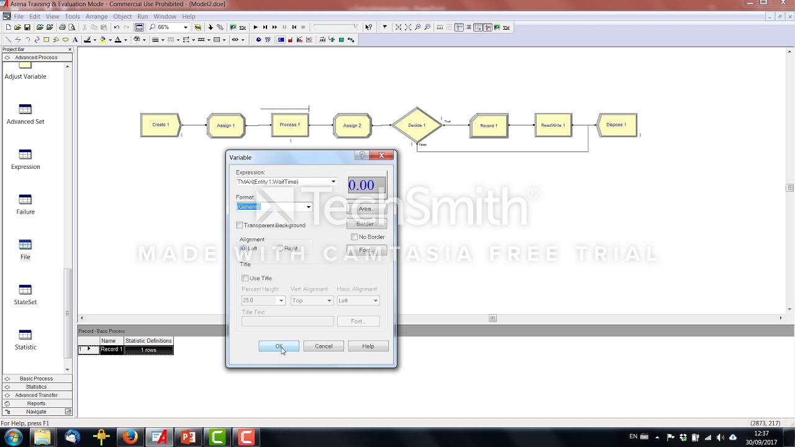795x447 pixels.
Task: Open the Run menu
Action: 143,16
